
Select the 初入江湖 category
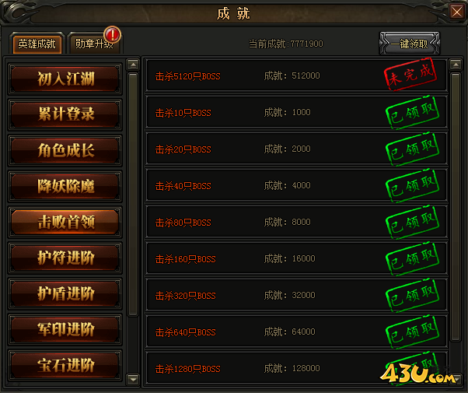(65, 79)
